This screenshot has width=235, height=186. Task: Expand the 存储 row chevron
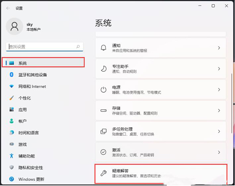click(x=219, y=110)
